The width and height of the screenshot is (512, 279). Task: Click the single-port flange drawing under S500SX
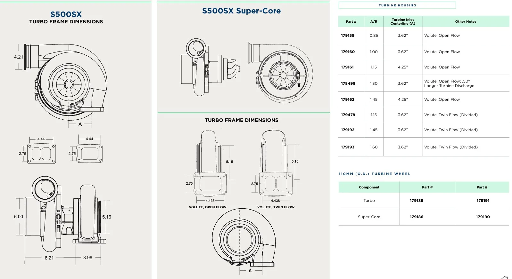click(x=89, y=153)
